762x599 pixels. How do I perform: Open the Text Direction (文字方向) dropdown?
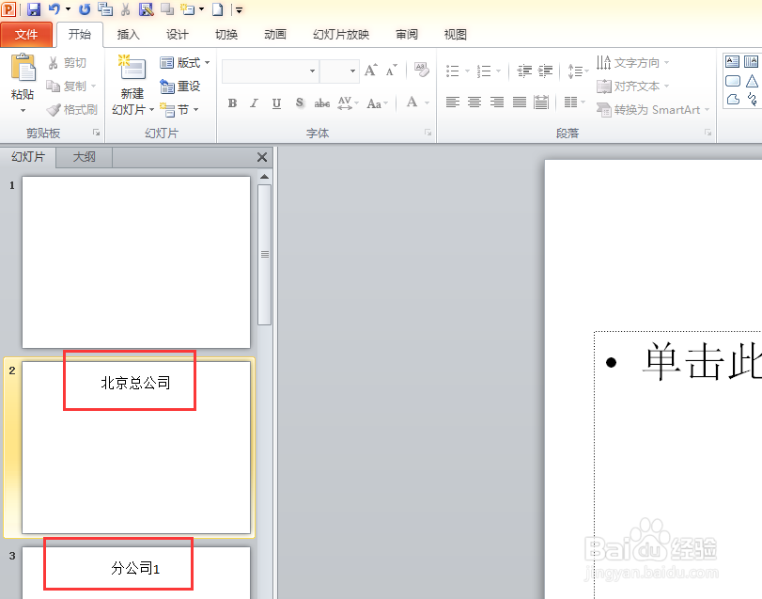(632, 63)
